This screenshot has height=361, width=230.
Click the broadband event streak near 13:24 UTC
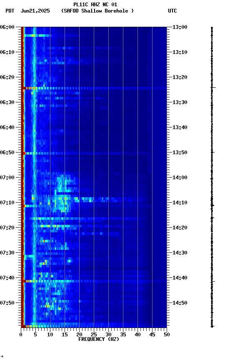[94, 88]
